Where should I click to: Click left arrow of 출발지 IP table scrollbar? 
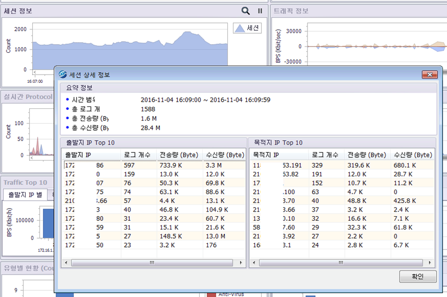click(66, 262)
